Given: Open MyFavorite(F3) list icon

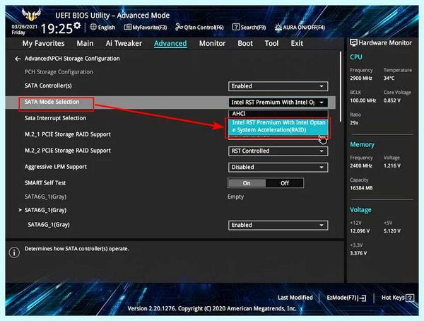Looking at the screenshot, I should pyautogui.click(x=127, y=27).
